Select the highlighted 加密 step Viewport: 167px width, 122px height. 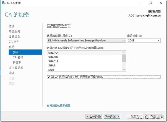coord(25,52)
